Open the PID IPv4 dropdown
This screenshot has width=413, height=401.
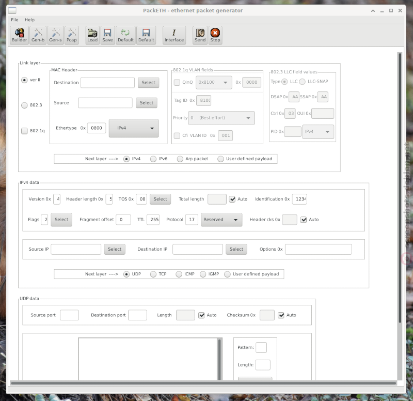point(318,132)
